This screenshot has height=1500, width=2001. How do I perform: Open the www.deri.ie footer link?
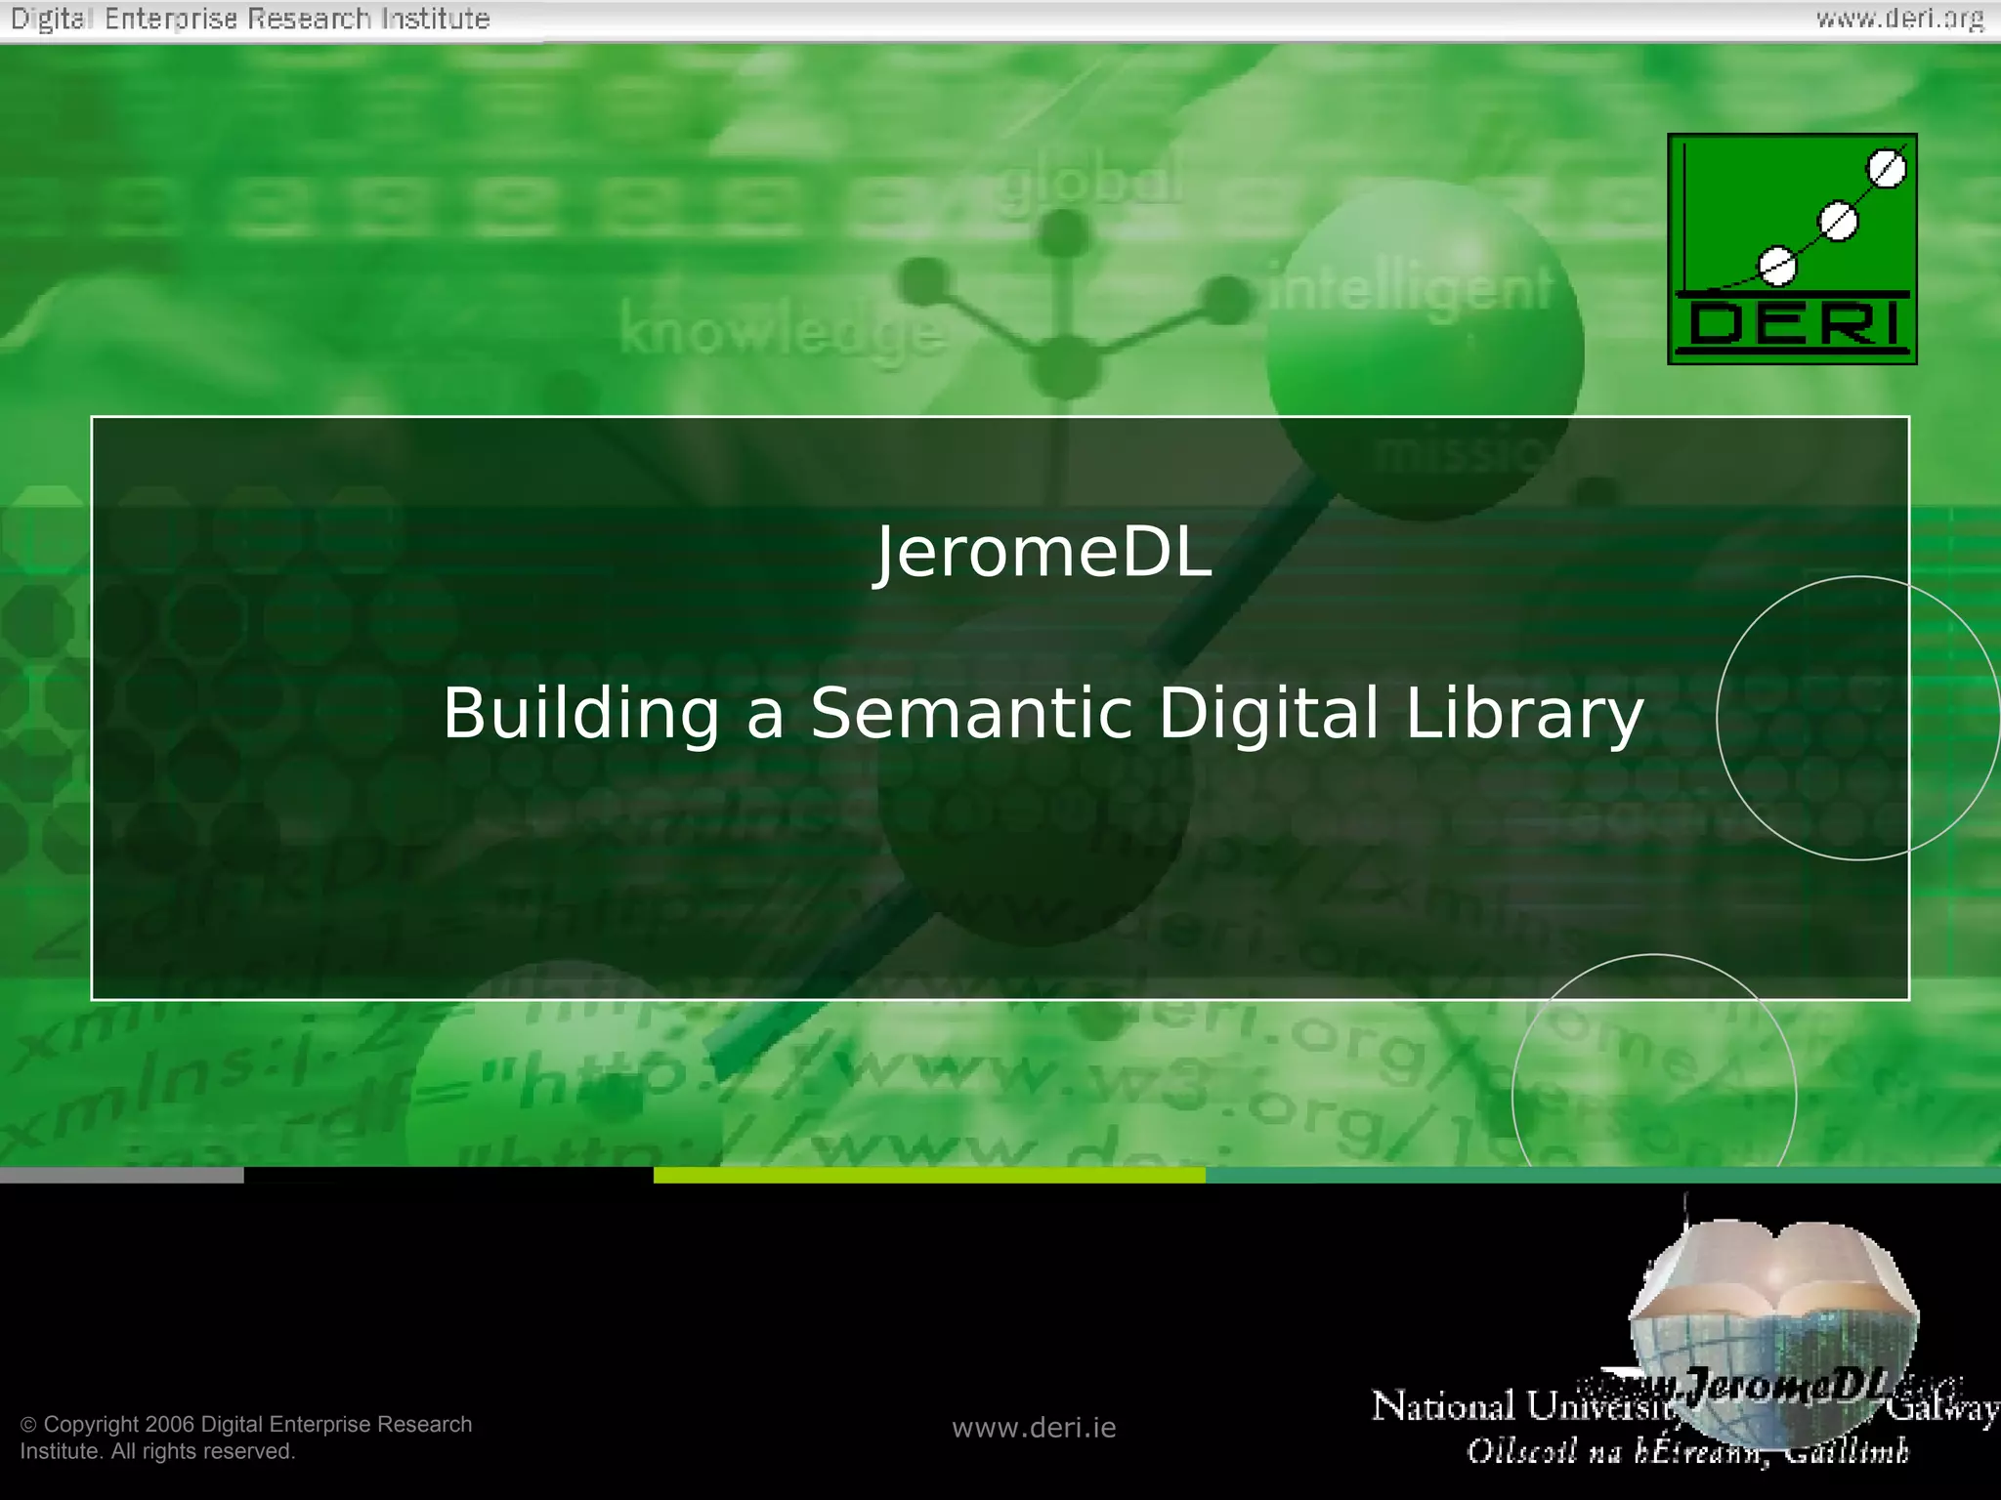point(1034,1428)
